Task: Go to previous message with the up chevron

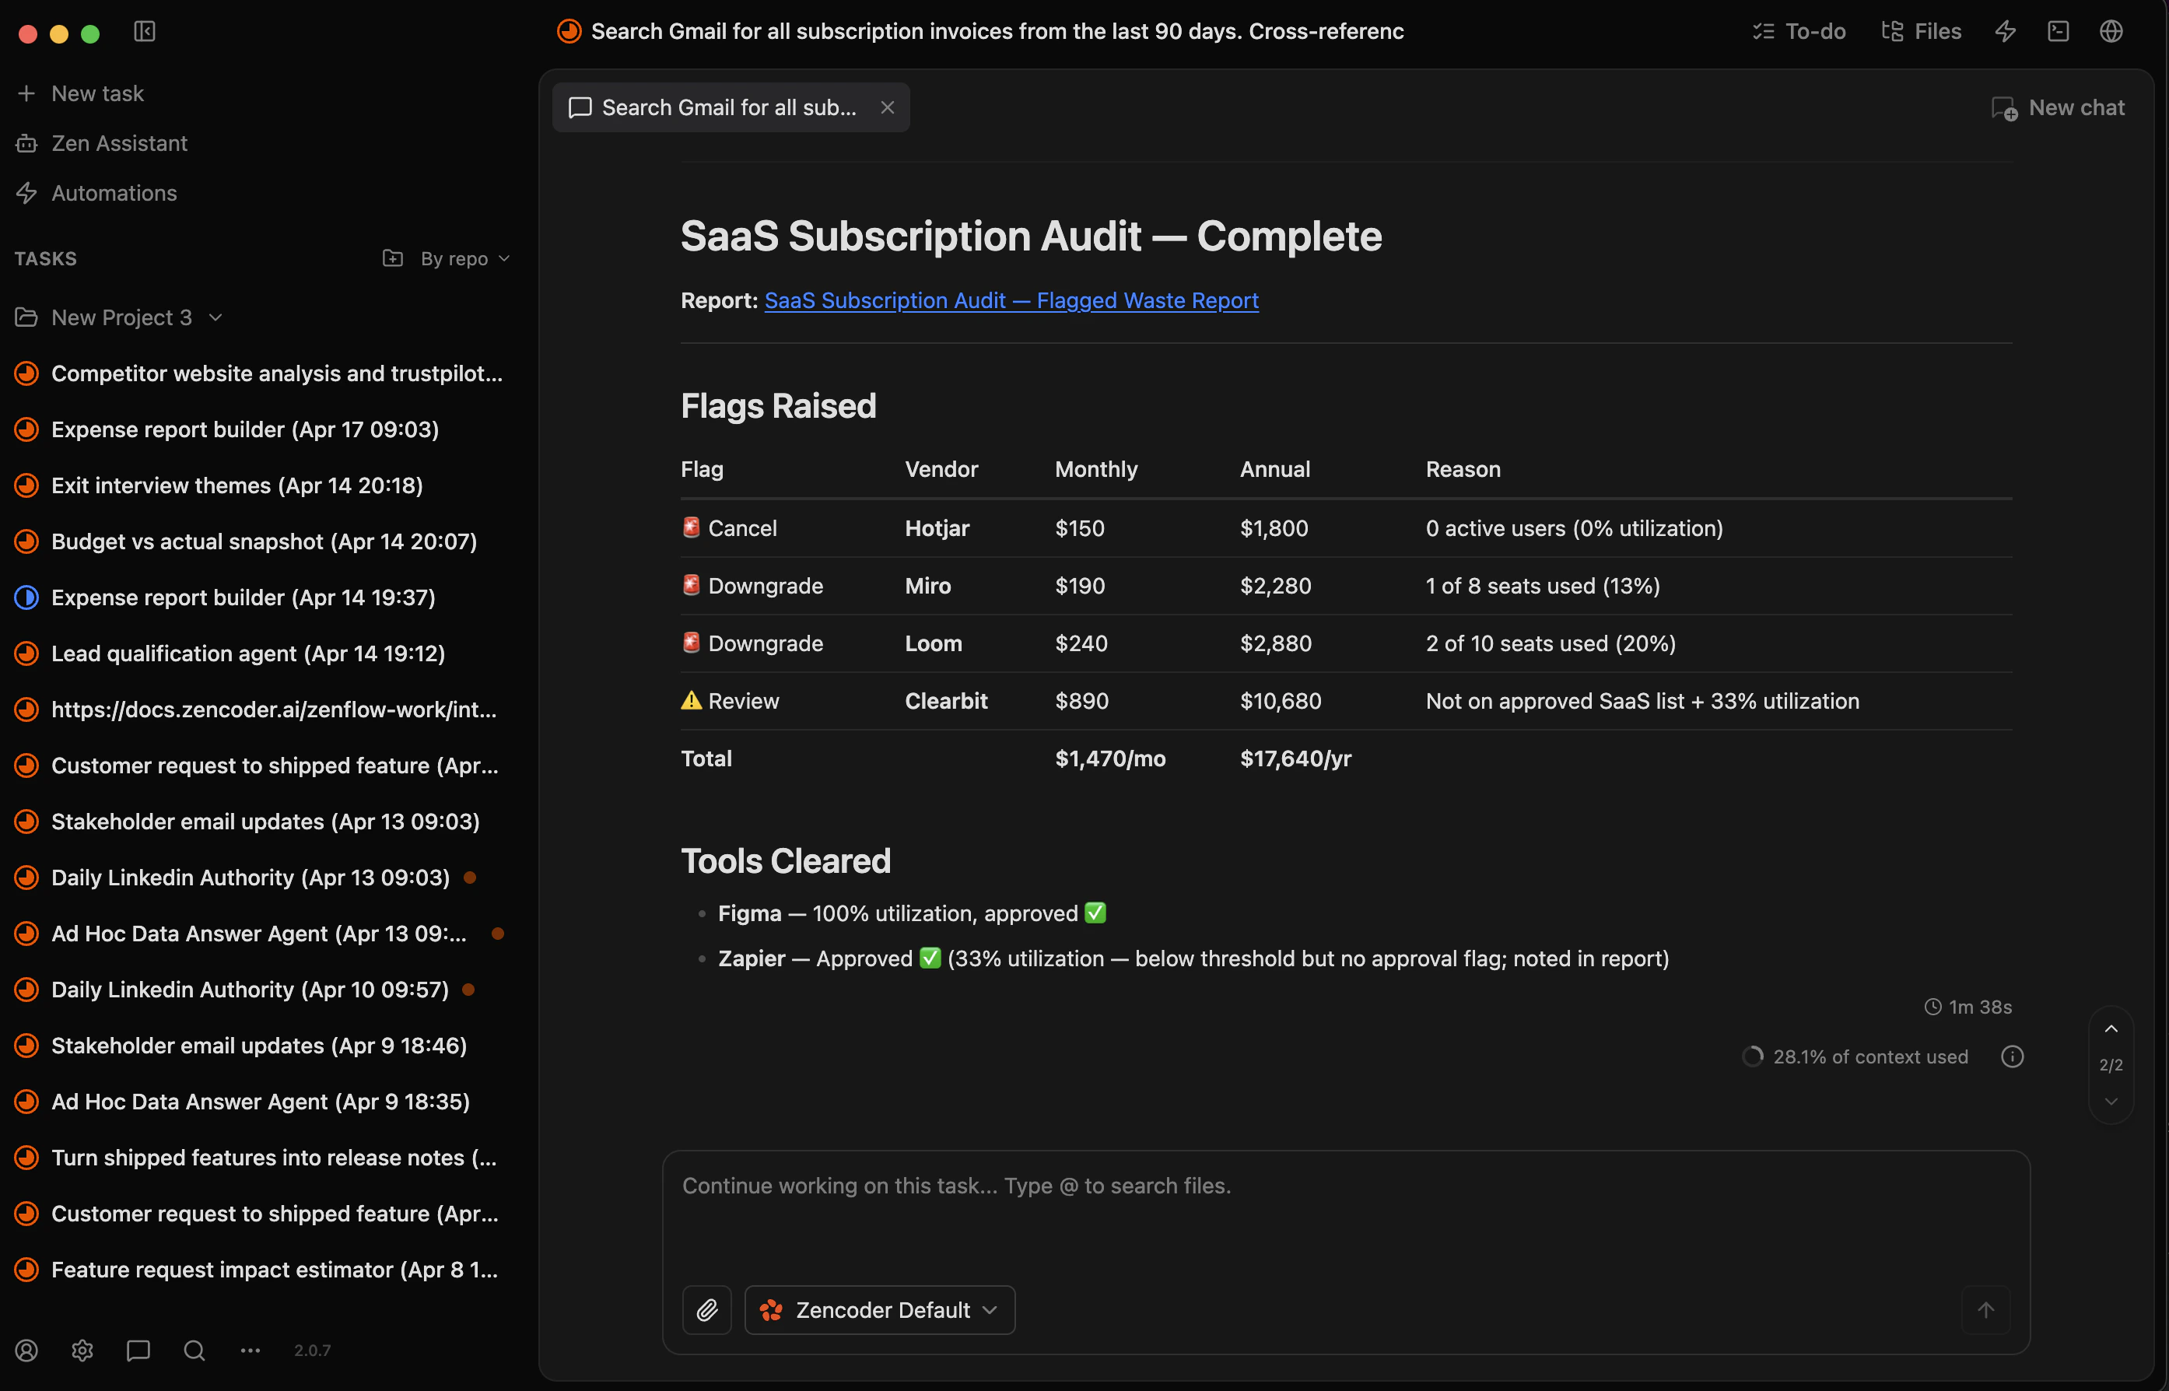Action: (2111, 1028)
